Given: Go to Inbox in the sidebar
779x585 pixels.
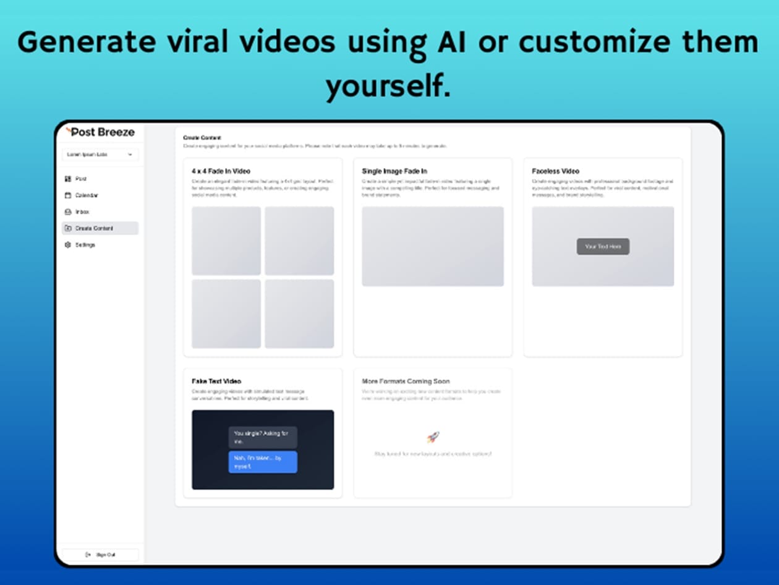Looking at the screenshot, I should 82,212.
